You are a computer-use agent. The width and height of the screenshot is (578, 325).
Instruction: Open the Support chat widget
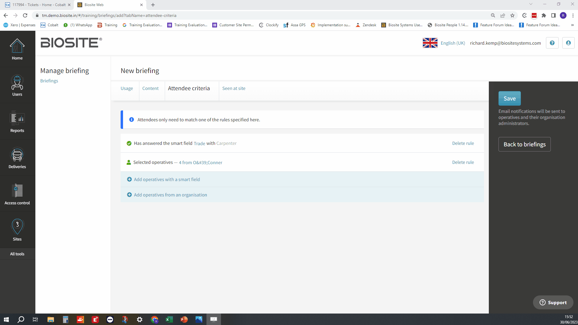[x=553, y=302]
